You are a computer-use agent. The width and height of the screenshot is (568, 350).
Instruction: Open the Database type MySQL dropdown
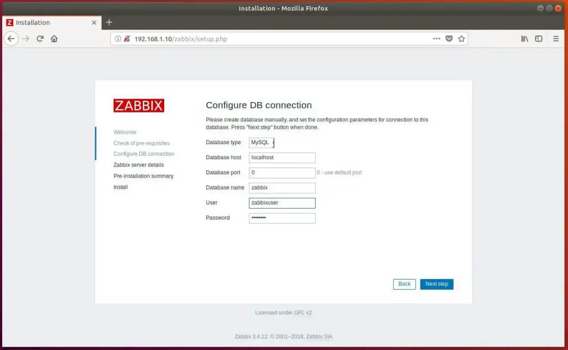261,143
